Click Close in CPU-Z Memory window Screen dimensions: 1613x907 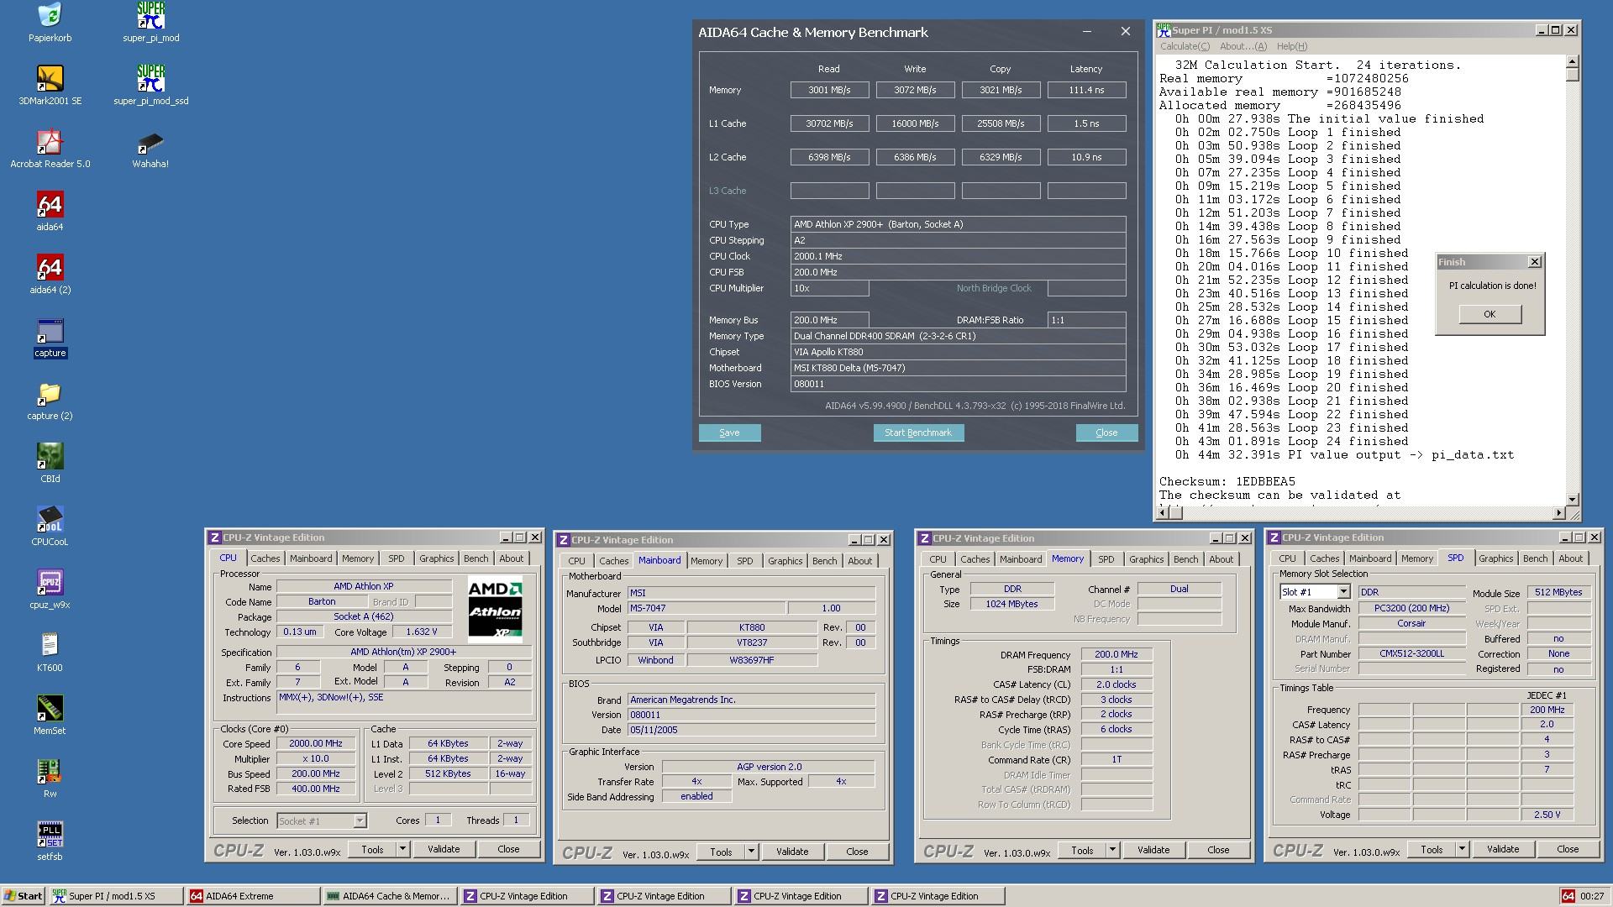pos(1218,850)
